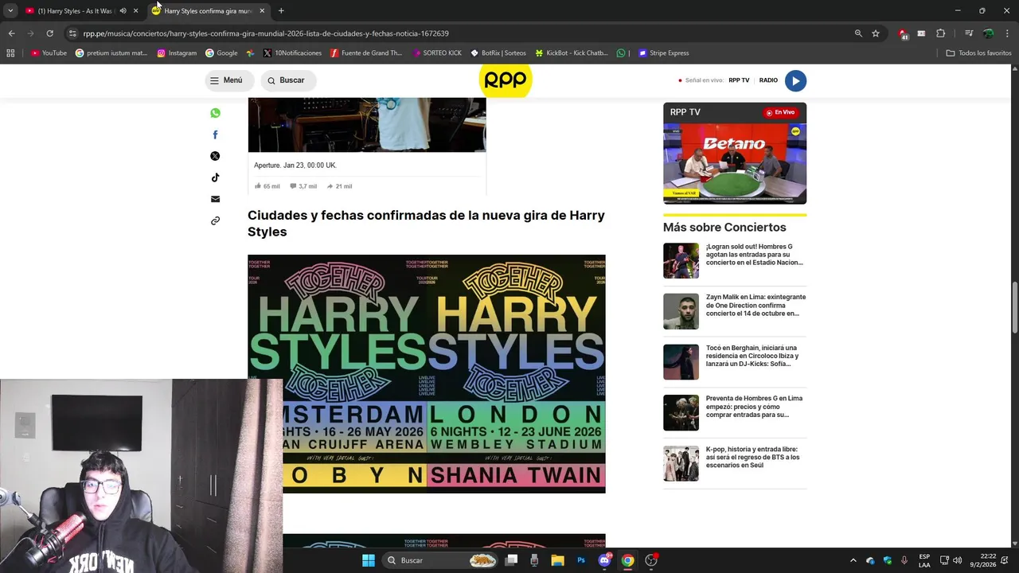Show hidden system tray icons
The image size is (1019, 573).
point(853,560)
